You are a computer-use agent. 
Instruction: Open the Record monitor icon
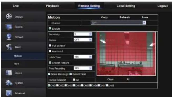9,27
